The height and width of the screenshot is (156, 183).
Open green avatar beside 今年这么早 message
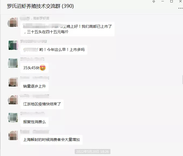point(13,45)
